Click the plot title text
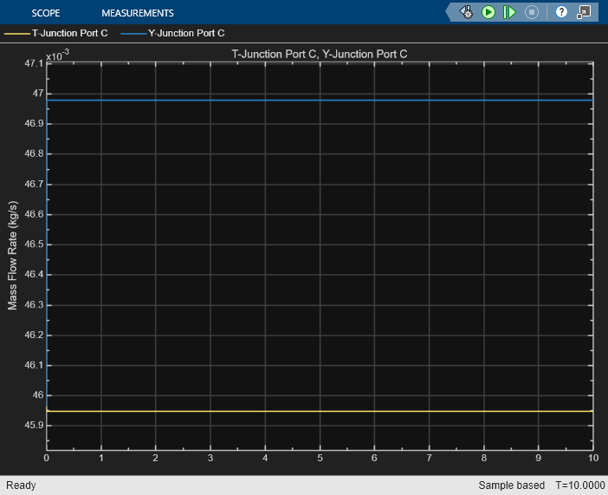Screen dimensions: 608x495 [319, 54]
